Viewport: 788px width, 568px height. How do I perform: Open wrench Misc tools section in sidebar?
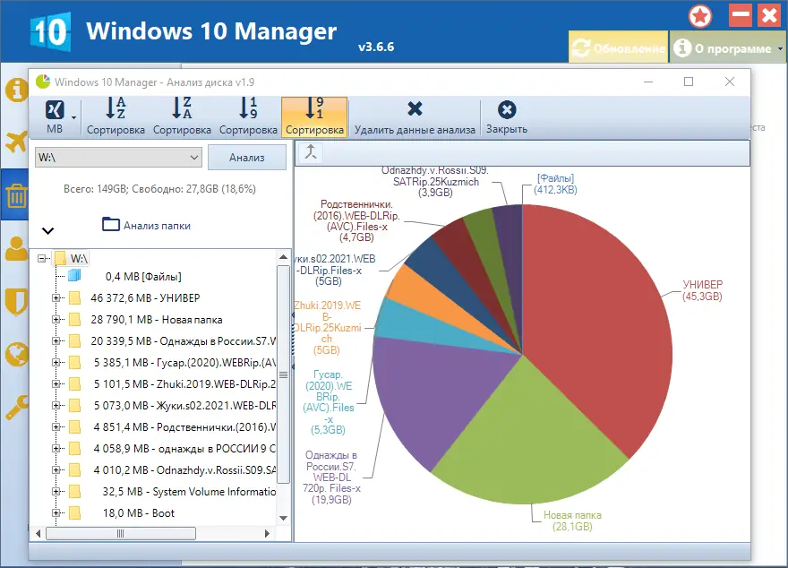pos(16,407)
